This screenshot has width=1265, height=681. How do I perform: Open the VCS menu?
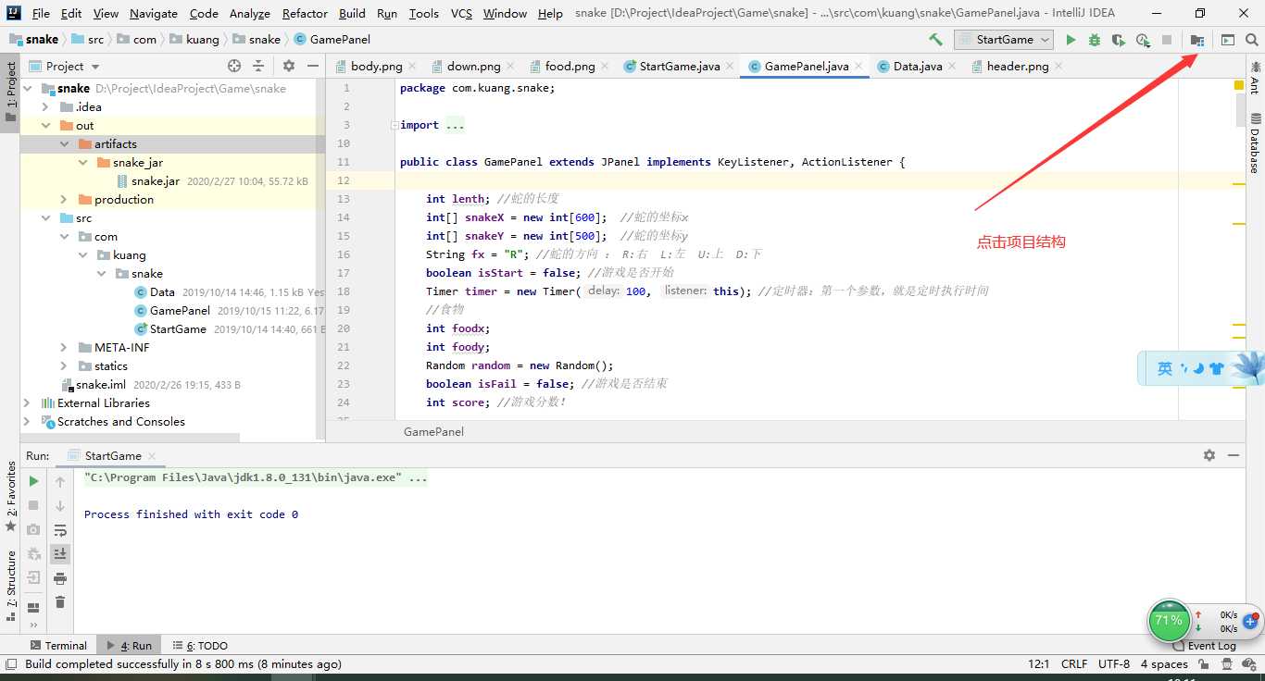(x=461, y=13)
